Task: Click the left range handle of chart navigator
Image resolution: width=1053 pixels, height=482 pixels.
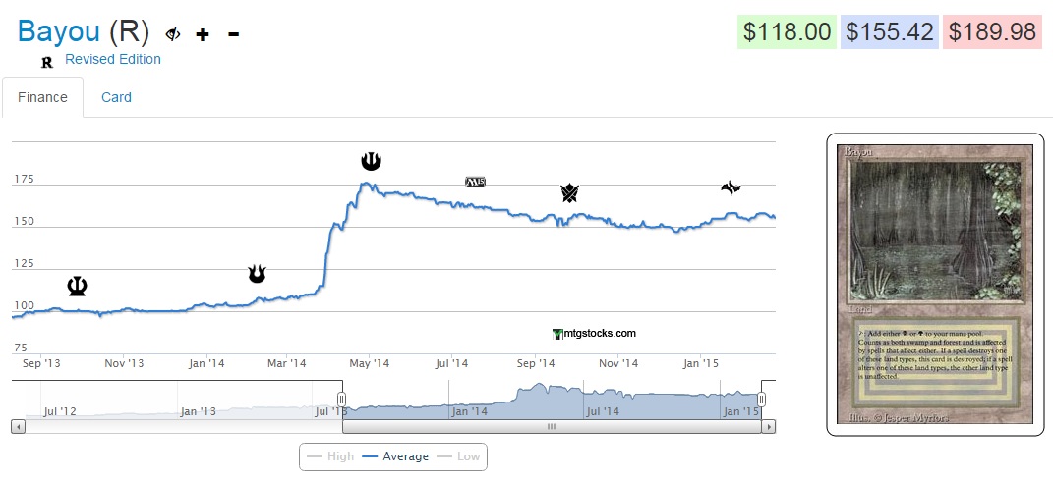Action: point(342,399)
